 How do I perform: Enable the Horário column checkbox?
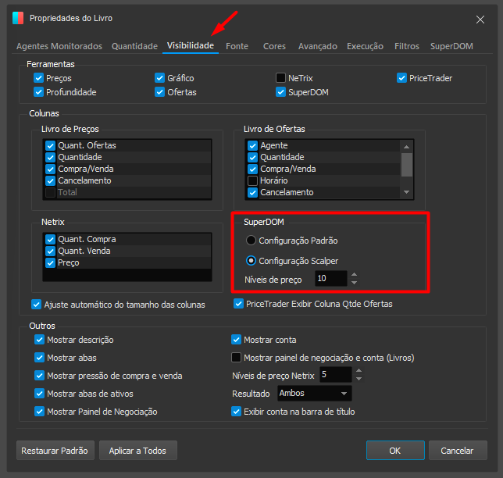coord(253,180)
